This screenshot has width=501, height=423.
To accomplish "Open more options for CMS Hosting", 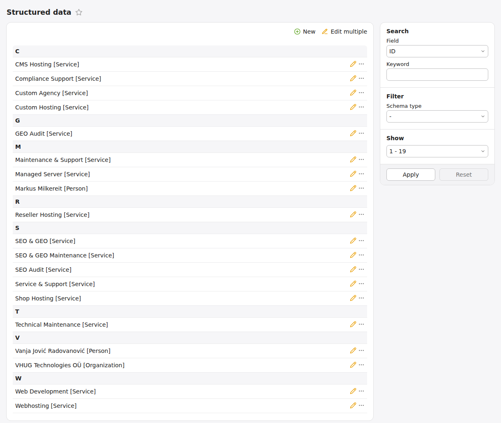I will (x=361, y=64).
